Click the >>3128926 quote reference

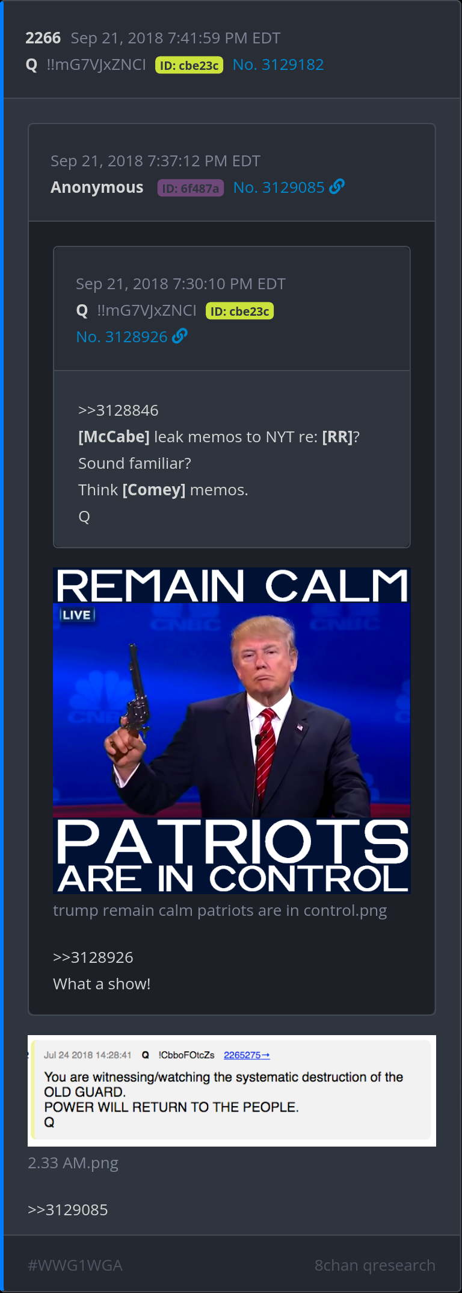(93, 957)
